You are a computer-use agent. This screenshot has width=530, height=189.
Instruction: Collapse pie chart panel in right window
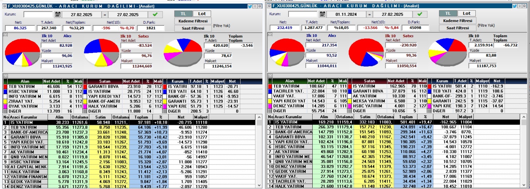pyautogui.click(x=270, y=34)
